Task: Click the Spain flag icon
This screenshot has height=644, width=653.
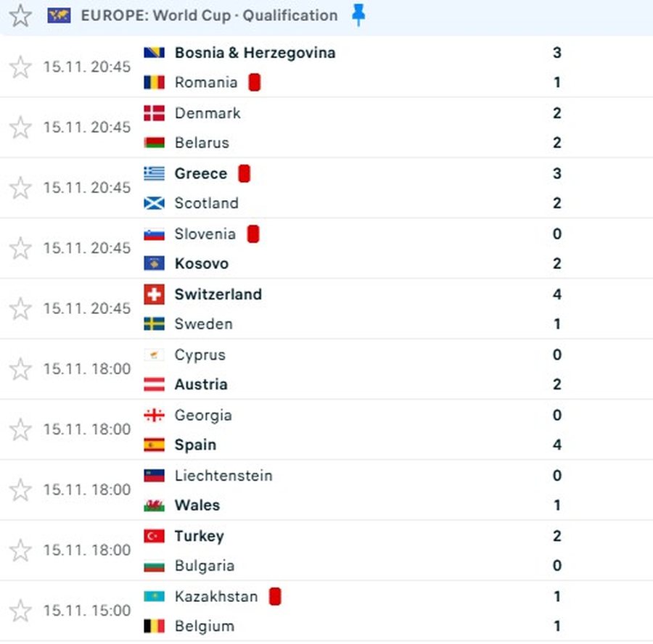Action: point(154,445)
